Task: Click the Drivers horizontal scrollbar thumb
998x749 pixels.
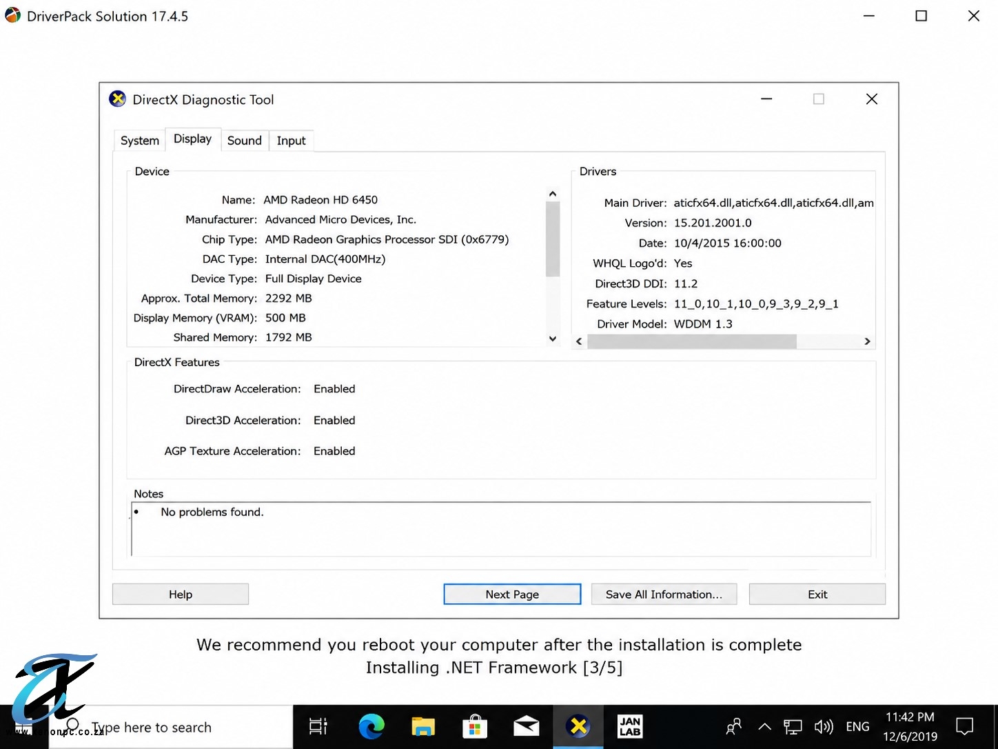Action: (x=692, y=341)
